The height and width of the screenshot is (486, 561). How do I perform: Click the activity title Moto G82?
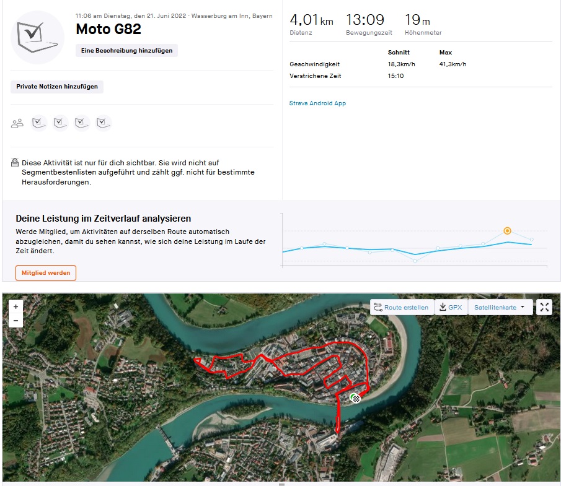tap(108, 29)
